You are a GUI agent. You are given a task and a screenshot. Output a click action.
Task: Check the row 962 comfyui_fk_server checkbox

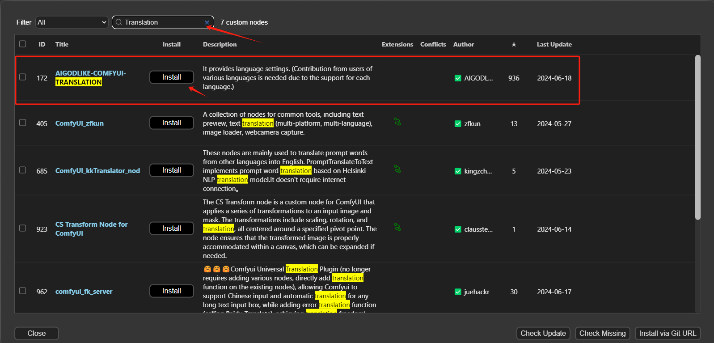[23, 291]
